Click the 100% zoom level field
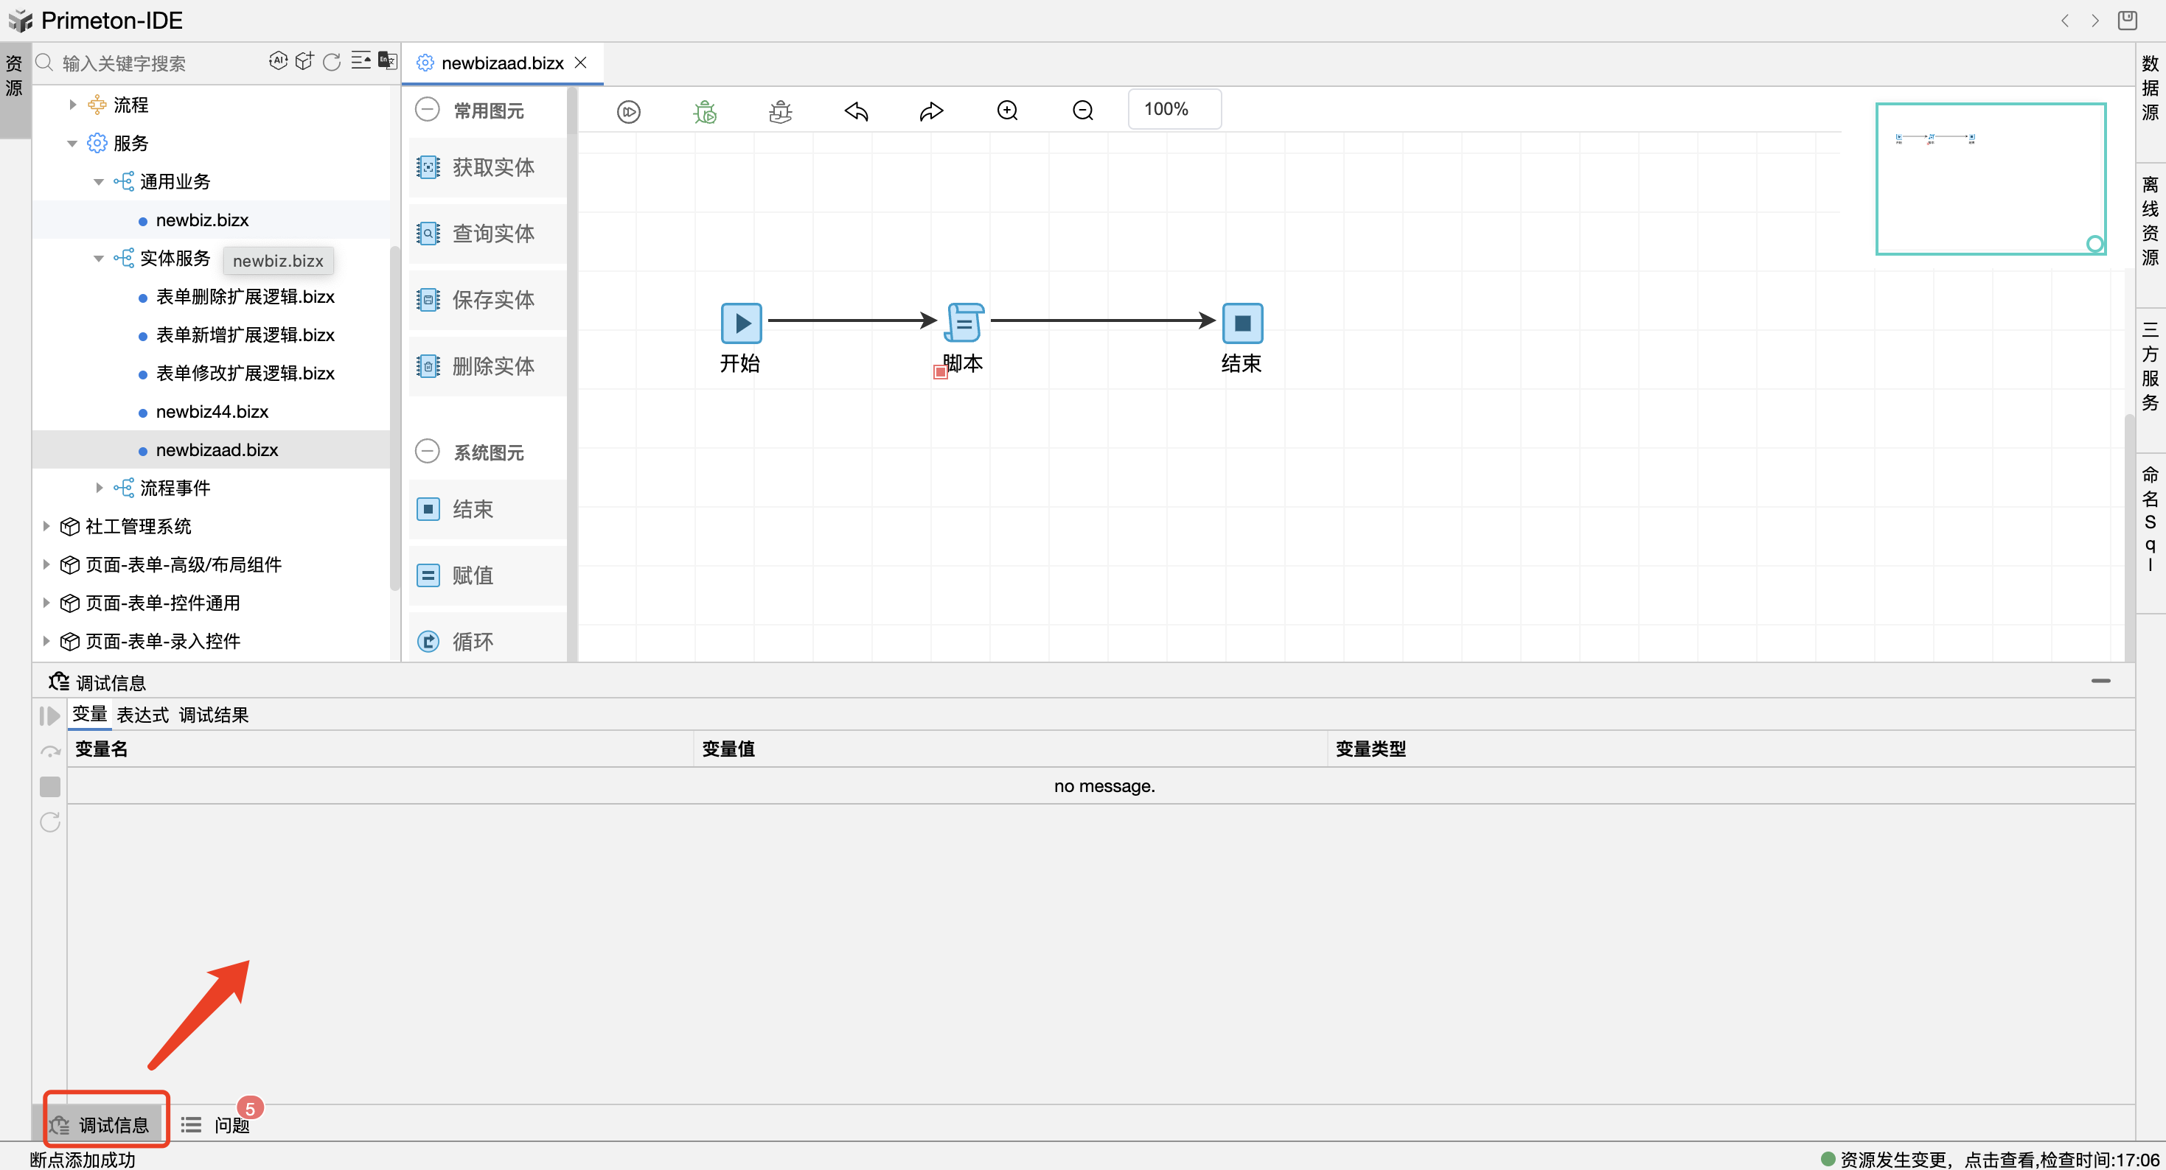Image resolution: width=2166 pixels, height=1170 pixels. click(1174, 109)
